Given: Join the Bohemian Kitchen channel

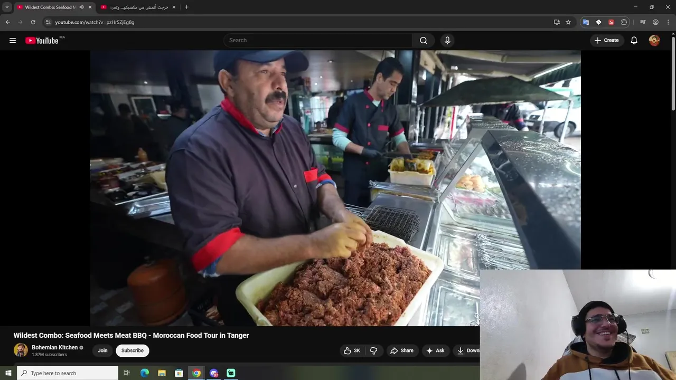Looking at the screenshot, I should (102, 350).
